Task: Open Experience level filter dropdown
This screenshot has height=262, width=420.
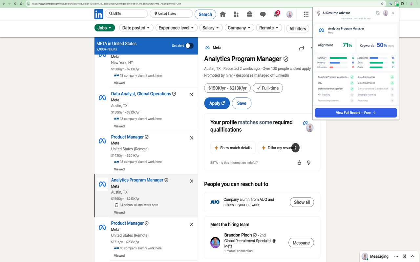Action: pos(177,28)
